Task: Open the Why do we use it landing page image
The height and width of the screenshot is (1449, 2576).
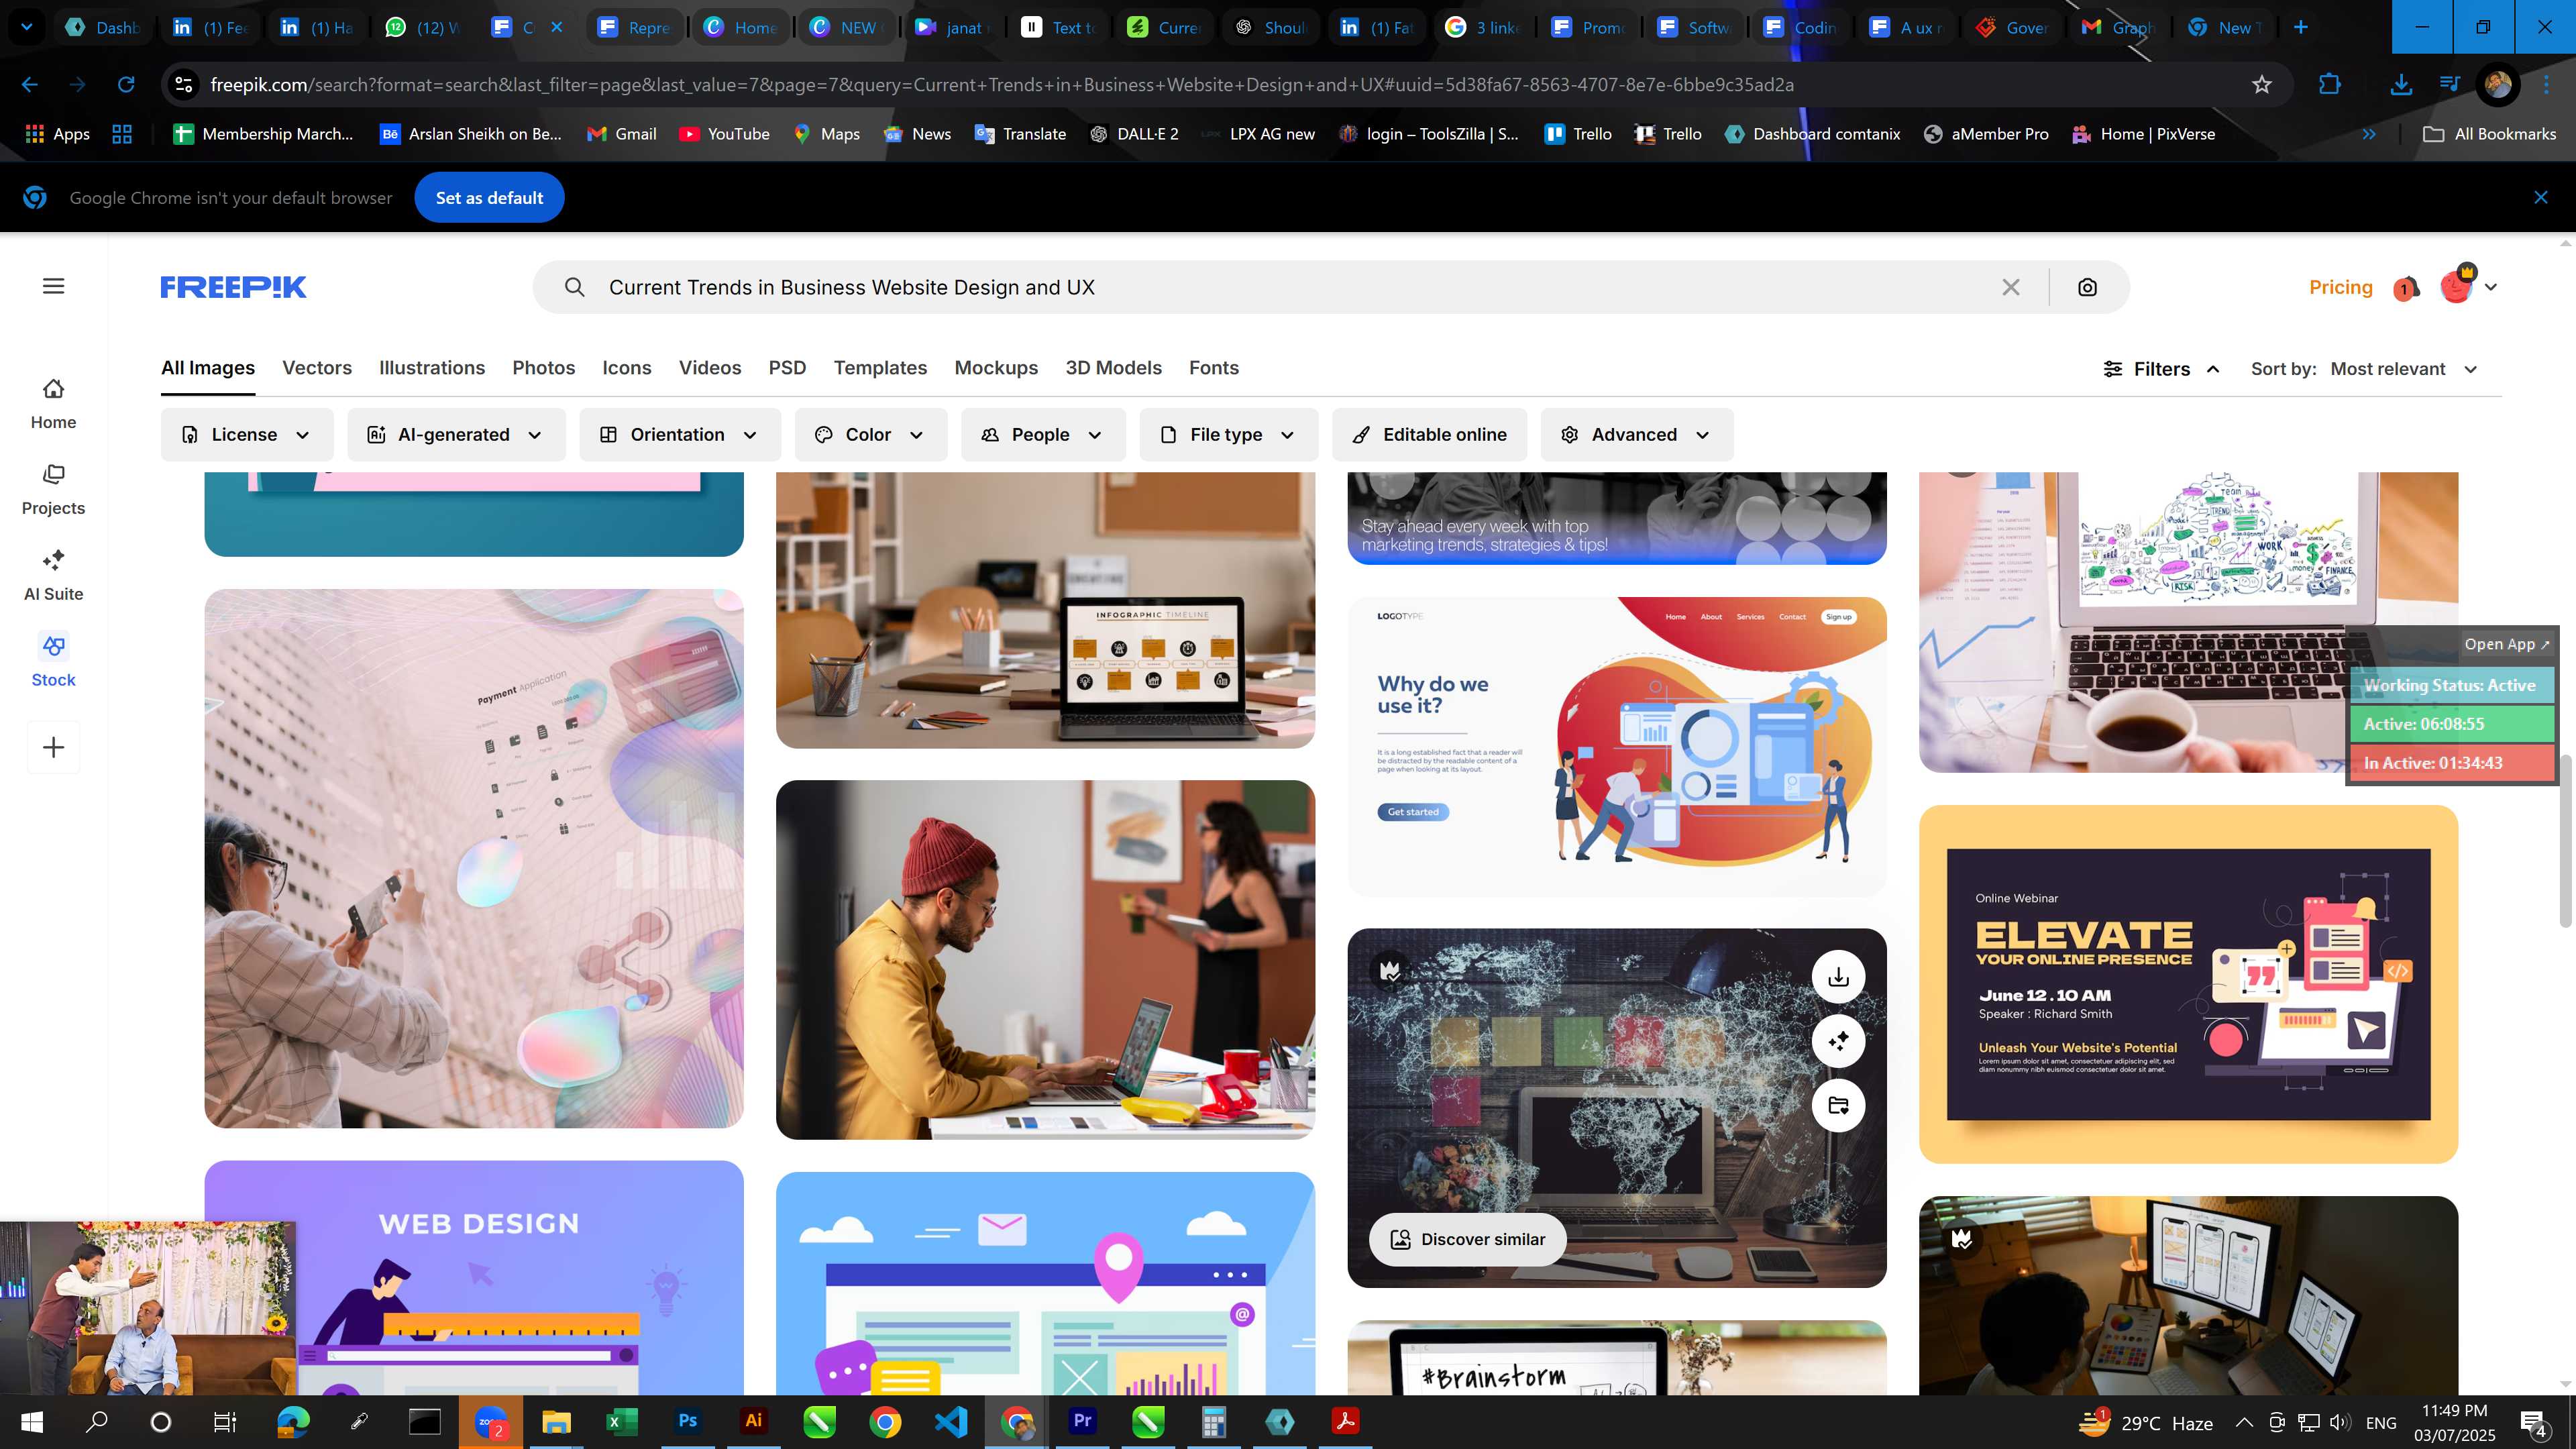Action: pyautogui.click(x=1616, y=746)
